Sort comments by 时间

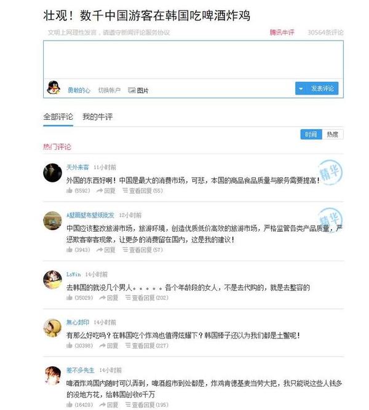311,135
